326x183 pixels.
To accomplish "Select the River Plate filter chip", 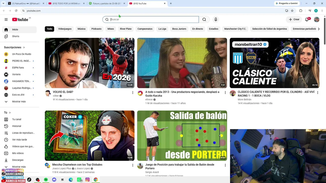I will tap(126, 29).
